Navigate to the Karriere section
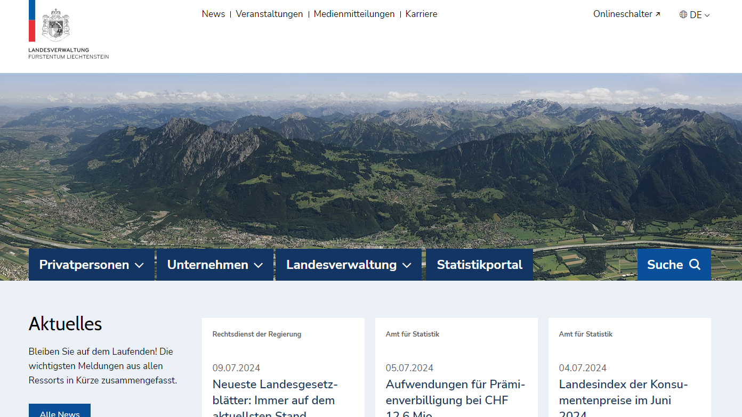This screenshot has height=417, width=742. click(x=421, y=14)
